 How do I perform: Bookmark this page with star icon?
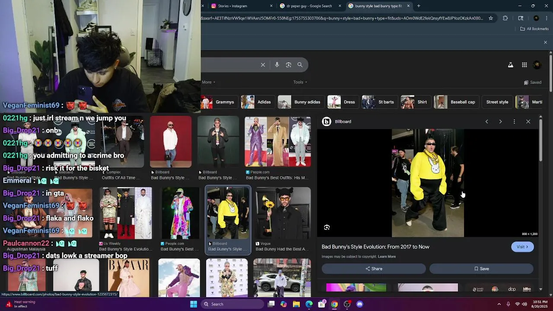tap(491, 18)
